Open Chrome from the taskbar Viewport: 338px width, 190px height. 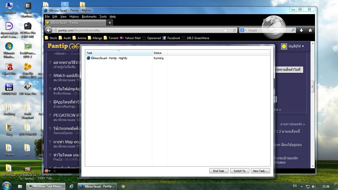[x=123, y=186]
